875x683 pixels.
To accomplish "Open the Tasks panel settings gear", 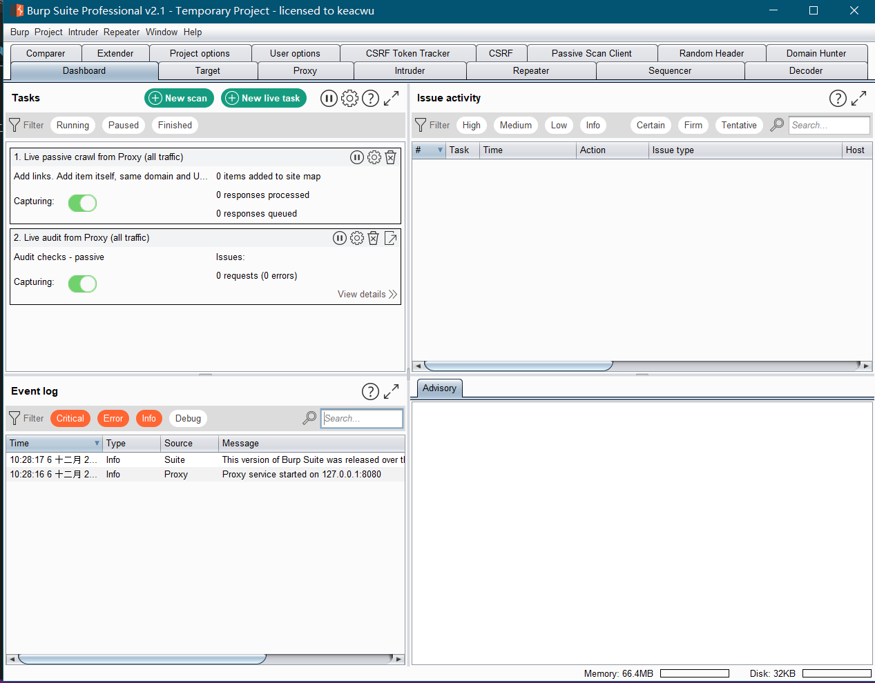I will point(350,99).
